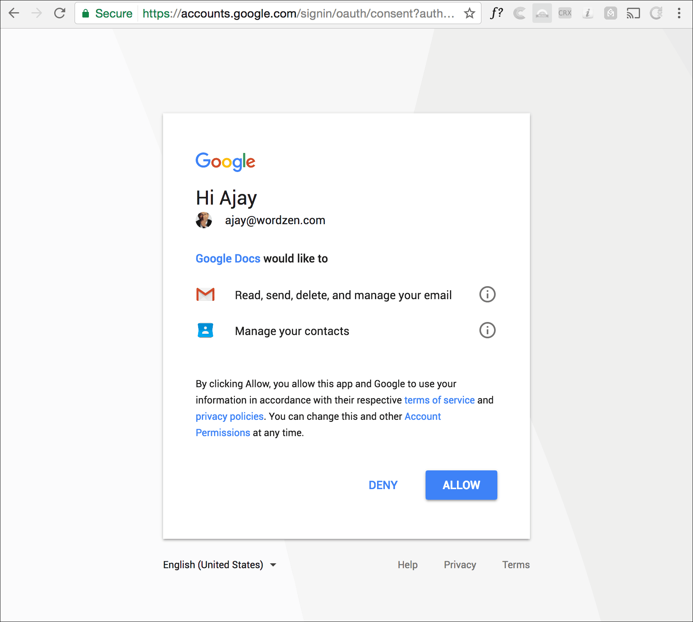
Task: Click the Ajay profile picture
Action: pos(204,220)
